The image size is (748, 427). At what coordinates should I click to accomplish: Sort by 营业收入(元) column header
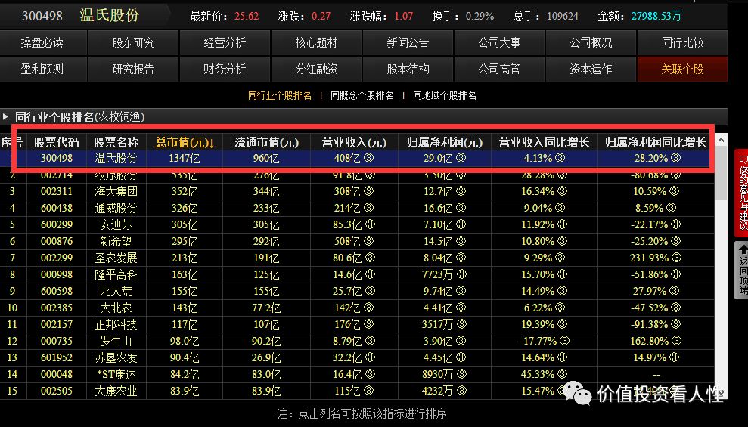tap(354, 143)
